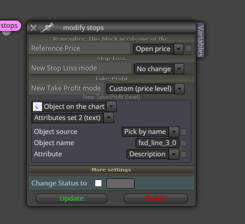Toggle the checkbox beside Object source
This screenshot has height=224, width=245.
[183, 132]
